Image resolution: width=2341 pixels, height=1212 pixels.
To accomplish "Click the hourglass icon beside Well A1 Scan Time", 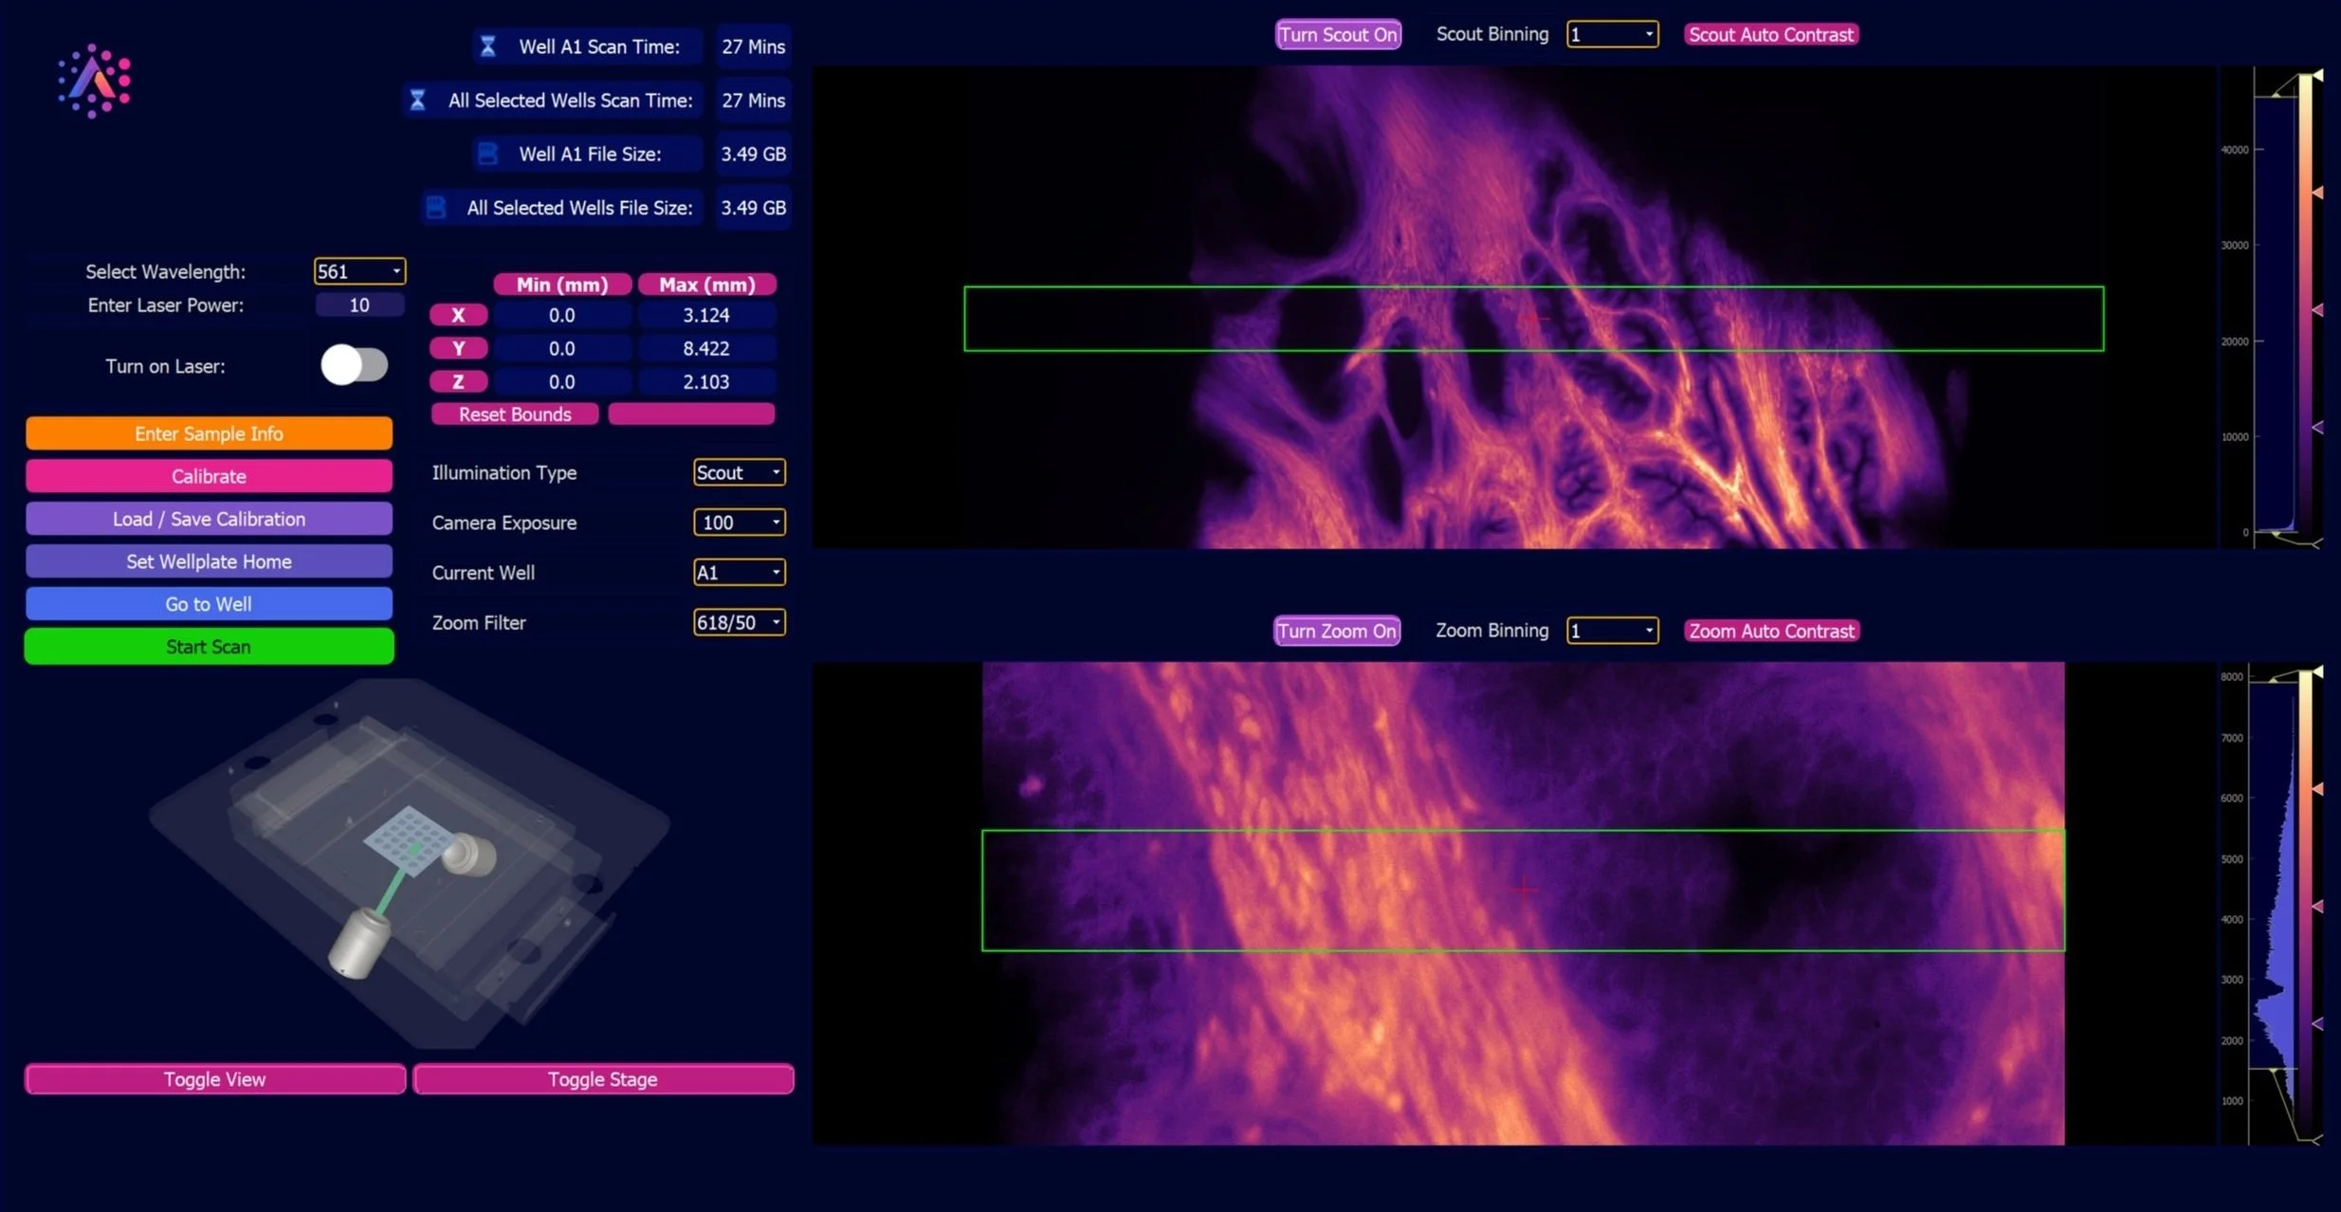I will [x=487, y=46].
